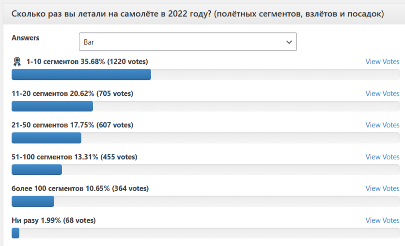View Votes for 21-50 сегментов

(382, 125)
